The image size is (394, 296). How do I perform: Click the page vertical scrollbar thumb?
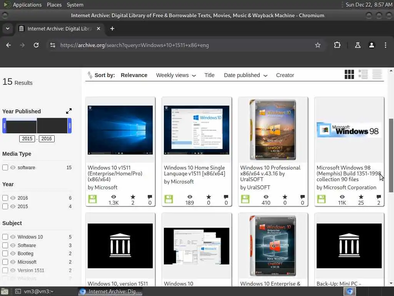point(391,155)
